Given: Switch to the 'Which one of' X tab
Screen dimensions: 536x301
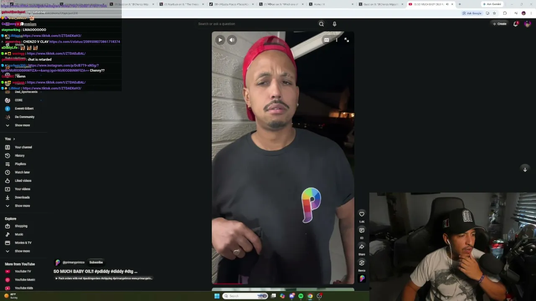Looking at the screenshot, I should click(281, 4).
